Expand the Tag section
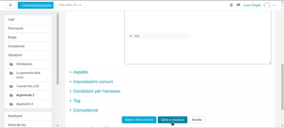This screenshot has width=284, height=128. point(77,101)
